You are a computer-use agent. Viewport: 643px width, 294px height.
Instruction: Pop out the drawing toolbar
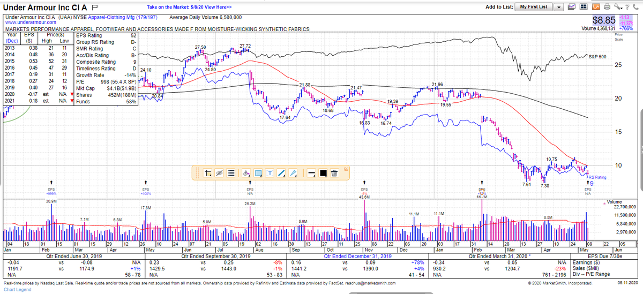346,169
